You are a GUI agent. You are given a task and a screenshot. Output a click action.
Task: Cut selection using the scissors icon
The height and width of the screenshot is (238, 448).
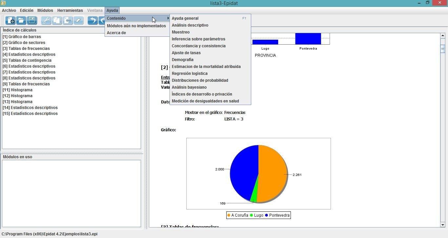click(46, 20)
